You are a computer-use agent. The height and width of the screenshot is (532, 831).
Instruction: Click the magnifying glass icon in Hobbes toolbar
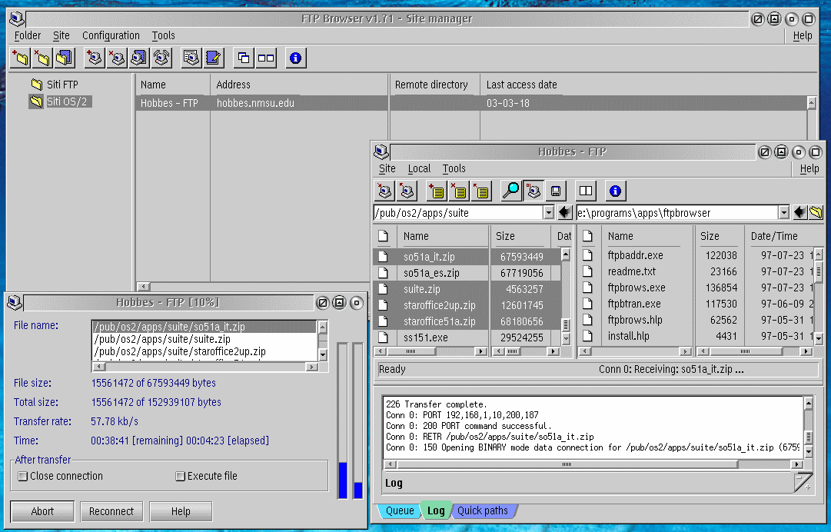(x=510, y=191)
